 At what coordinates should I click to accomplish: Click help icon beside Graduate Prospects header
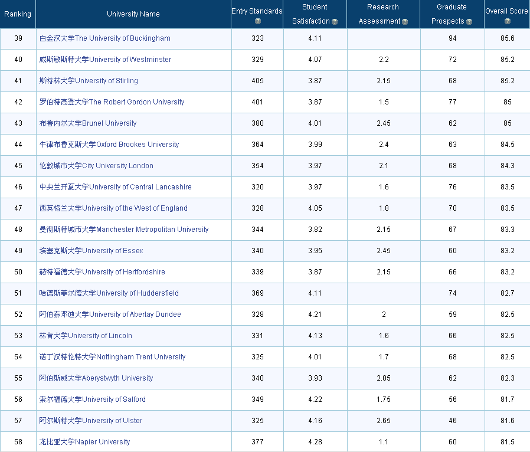coord(469,22)
